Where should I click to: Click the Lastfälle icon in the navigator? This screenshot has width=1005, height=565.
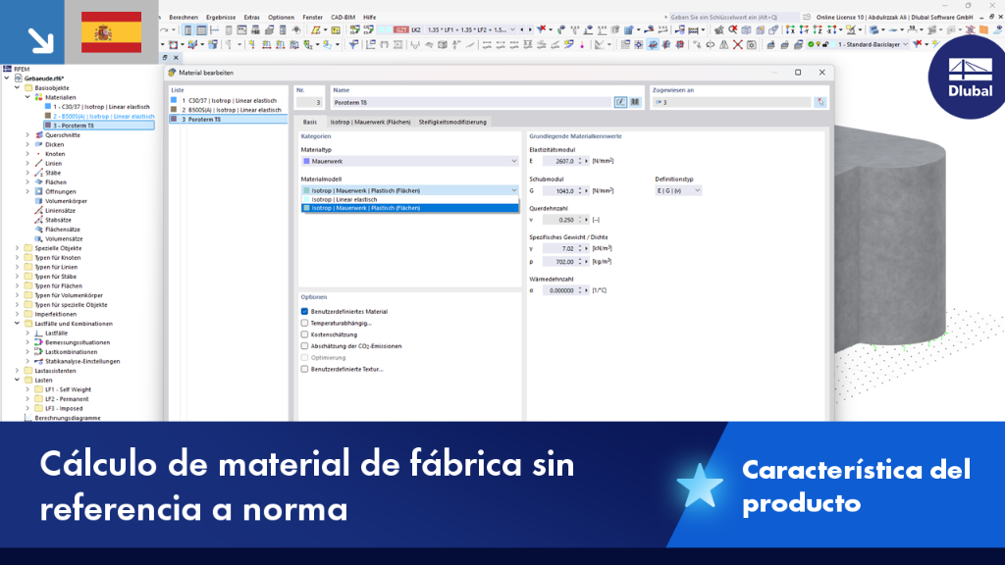pyautogui.click(x=38, y=334)
